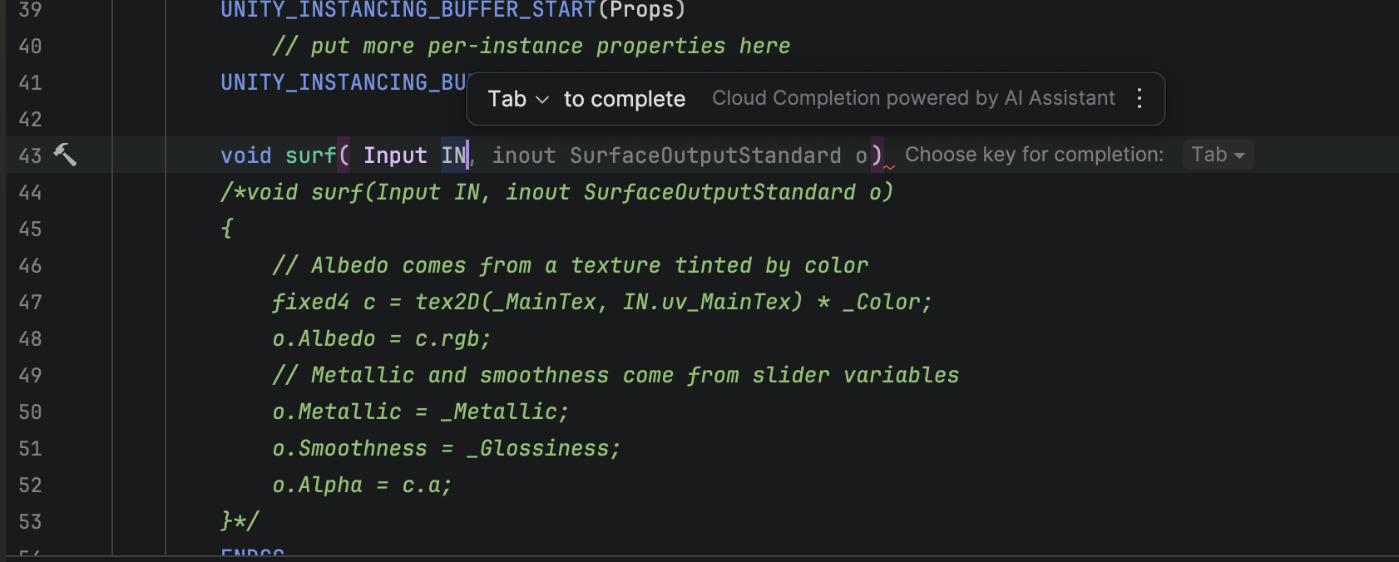The height and width of the screenshot is (562, 1399).
Task: Click the commented surf signature on line 44
Action: (x=557, y=192)
